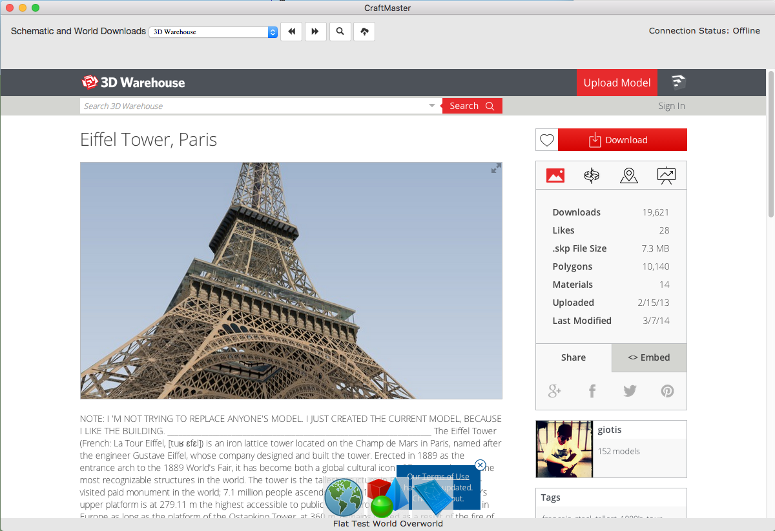Click the blueprint schematic icon
The height and width of the screenshot is (531, 775).
click(434, 498)
